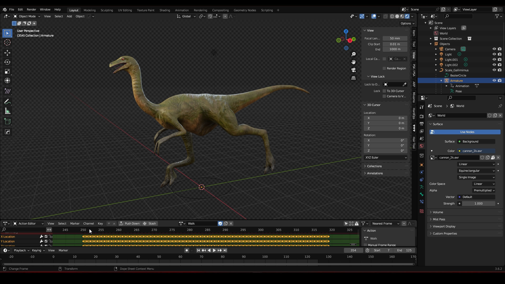Switch to the Geometry Nodes workspace tab
Screen dimensions: 505x284
(x=245, y=10)
